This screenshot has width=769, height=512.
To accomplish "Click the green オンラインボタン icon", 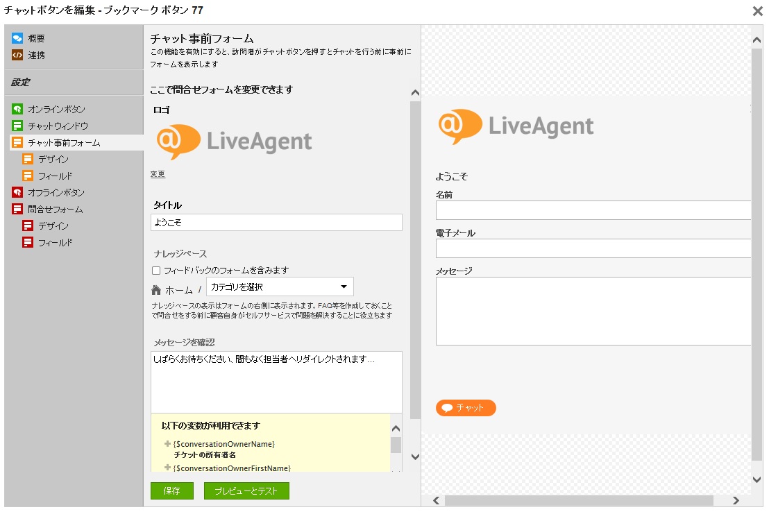I will pos(17,109).
